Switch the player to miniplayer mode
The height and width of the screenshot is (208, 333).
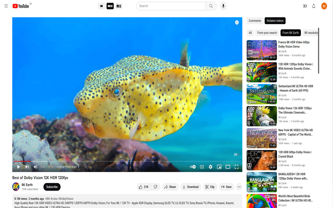pyautogui.click(x=219, y=167)
